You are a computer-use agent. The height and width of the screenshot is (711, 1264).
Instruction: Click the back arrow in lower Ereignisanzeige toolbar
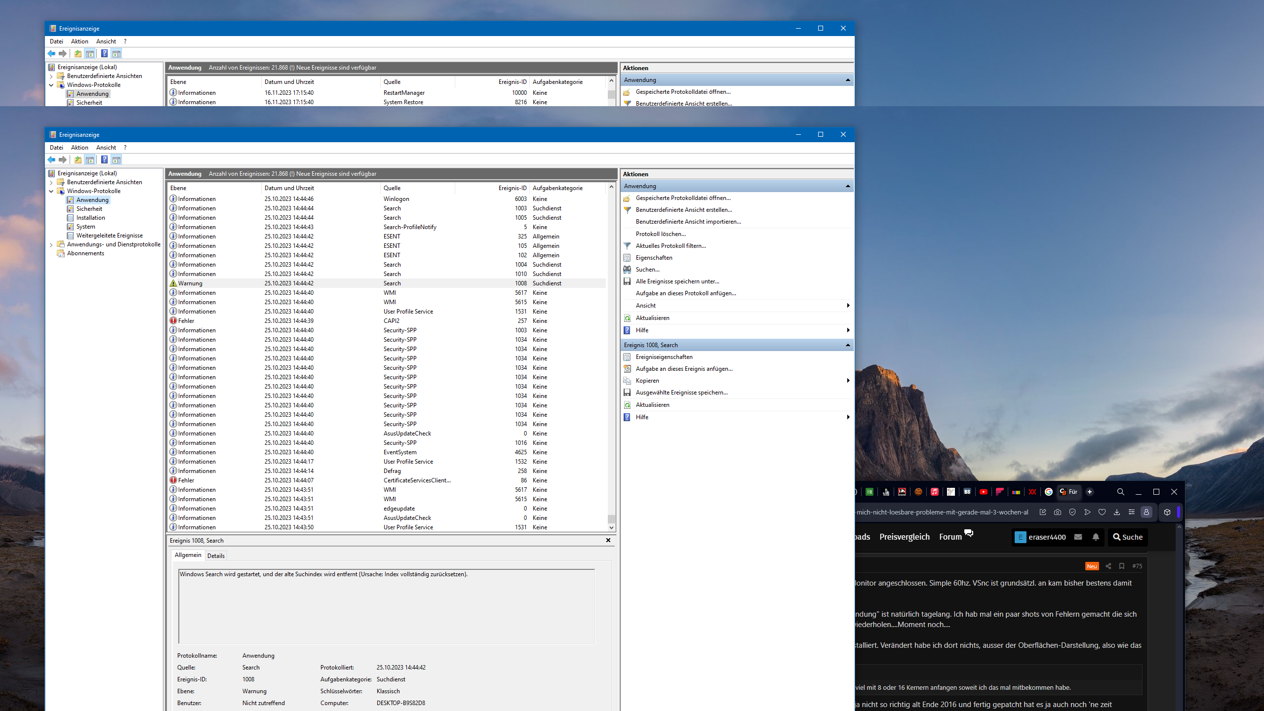51,159
